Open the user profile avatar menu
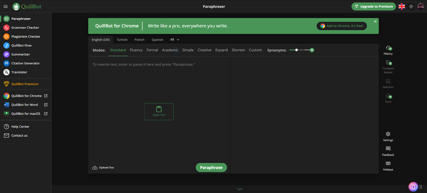This screenshot has height=193, width=427. (421, 6)
